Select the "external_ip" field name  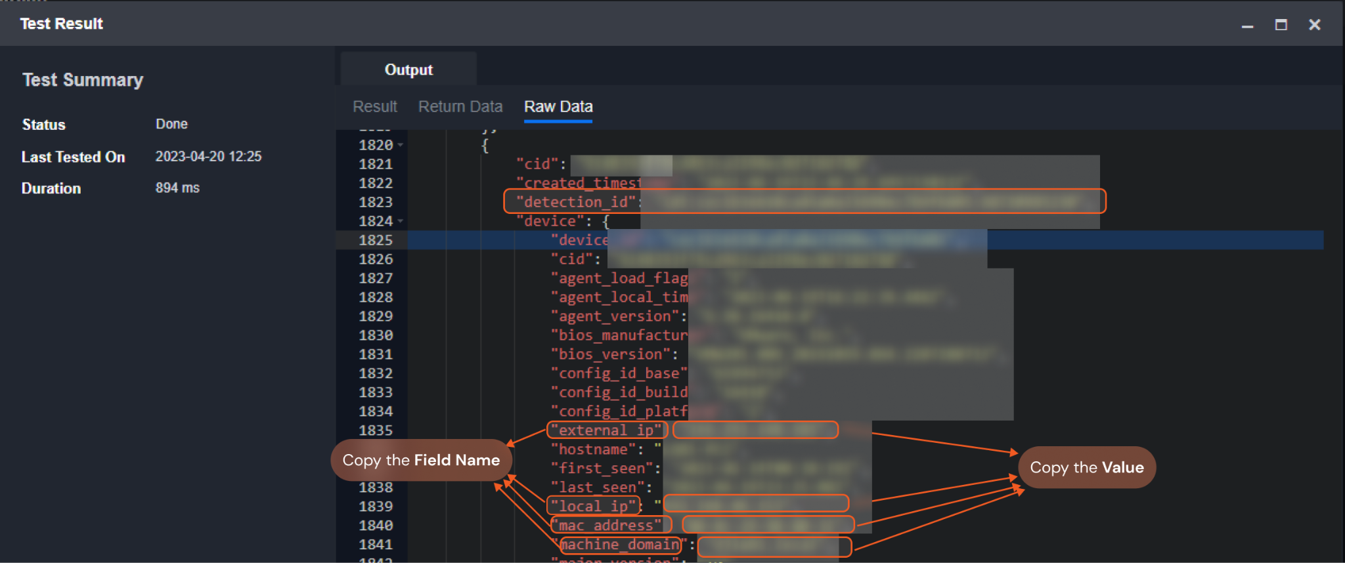[607, 430]
